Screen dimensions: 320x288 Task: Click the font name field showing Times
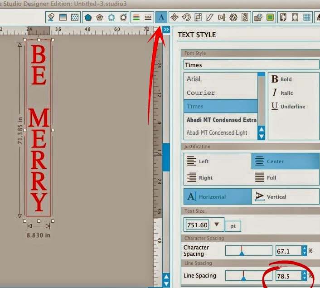[x=251, y=65]
